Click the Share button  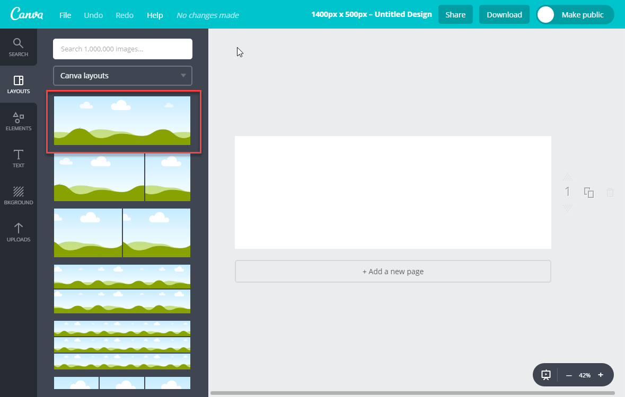pyautogui.click(x=455, y=15)
